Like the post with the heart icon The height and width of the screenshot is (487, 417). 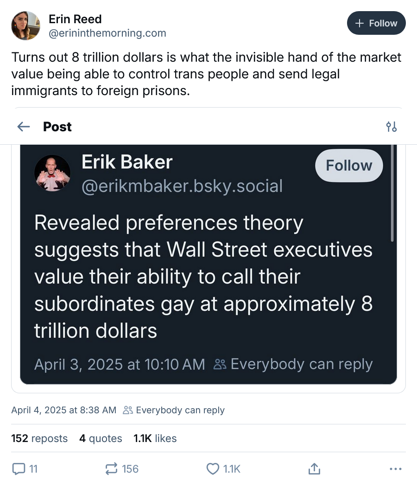tap(213, 469)
